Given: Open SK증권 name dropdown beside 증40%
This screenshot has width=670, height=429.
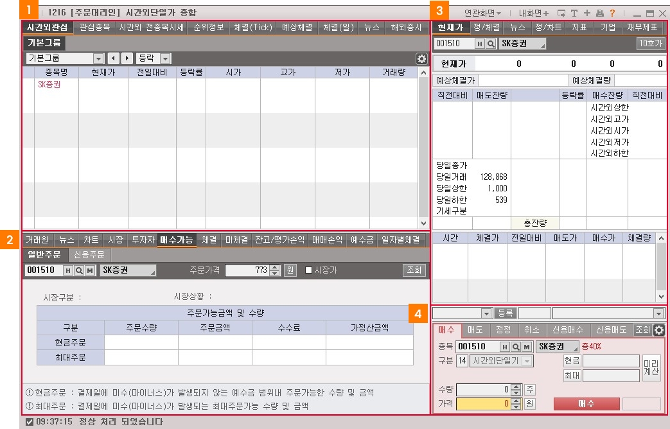Looking at the screenshot, I should coord(557,347).
